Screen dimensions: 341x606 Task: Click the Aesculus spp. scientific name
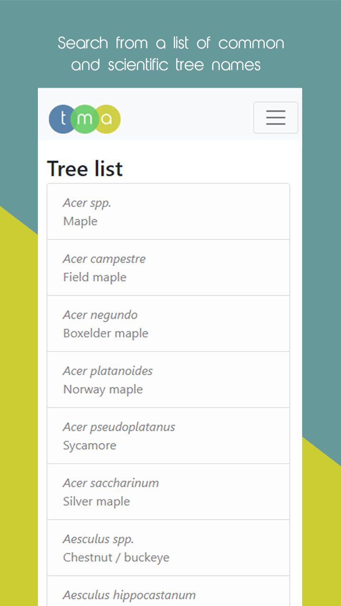coord(99,539)
